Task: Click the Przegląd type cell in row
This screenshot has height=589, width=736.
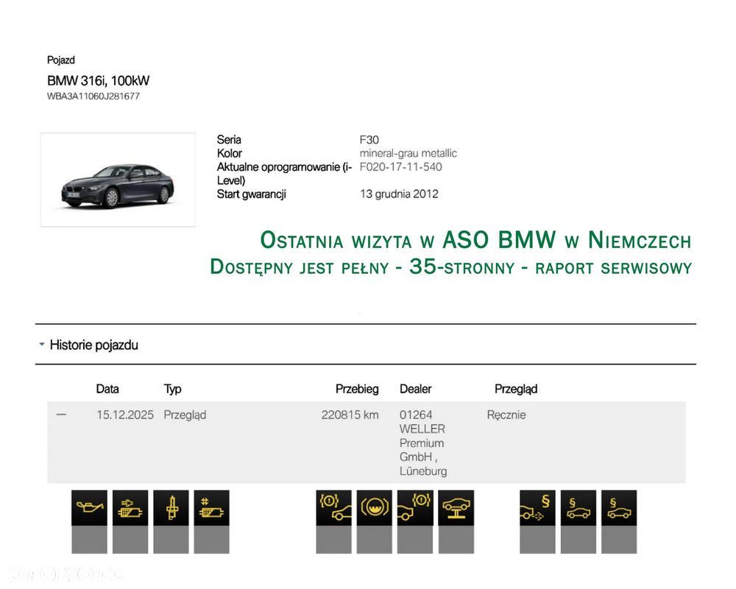Action: click(185, 415)
